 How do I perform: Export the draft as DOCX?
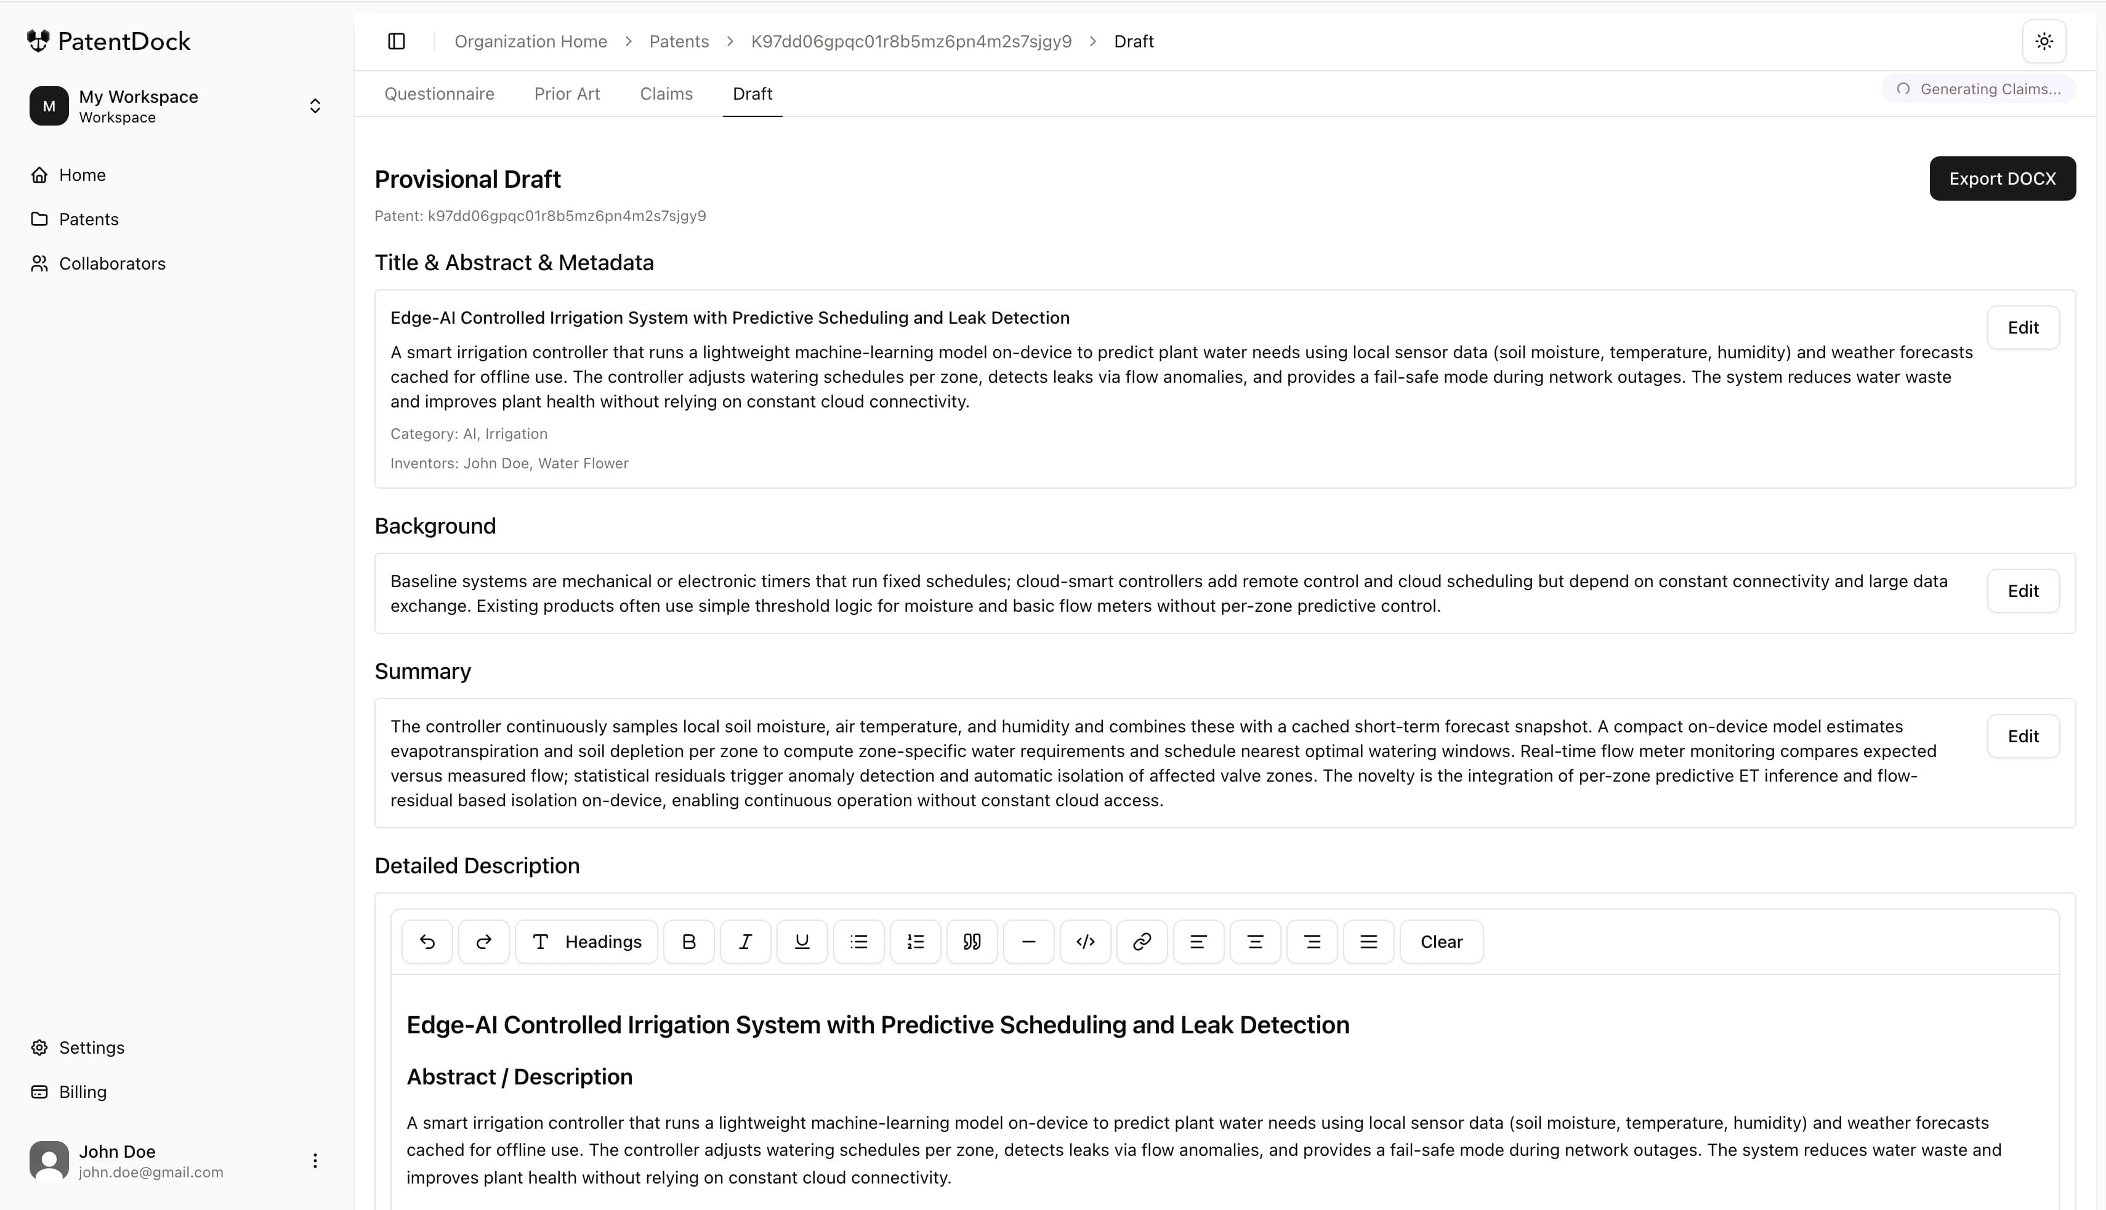(2001, 178)
